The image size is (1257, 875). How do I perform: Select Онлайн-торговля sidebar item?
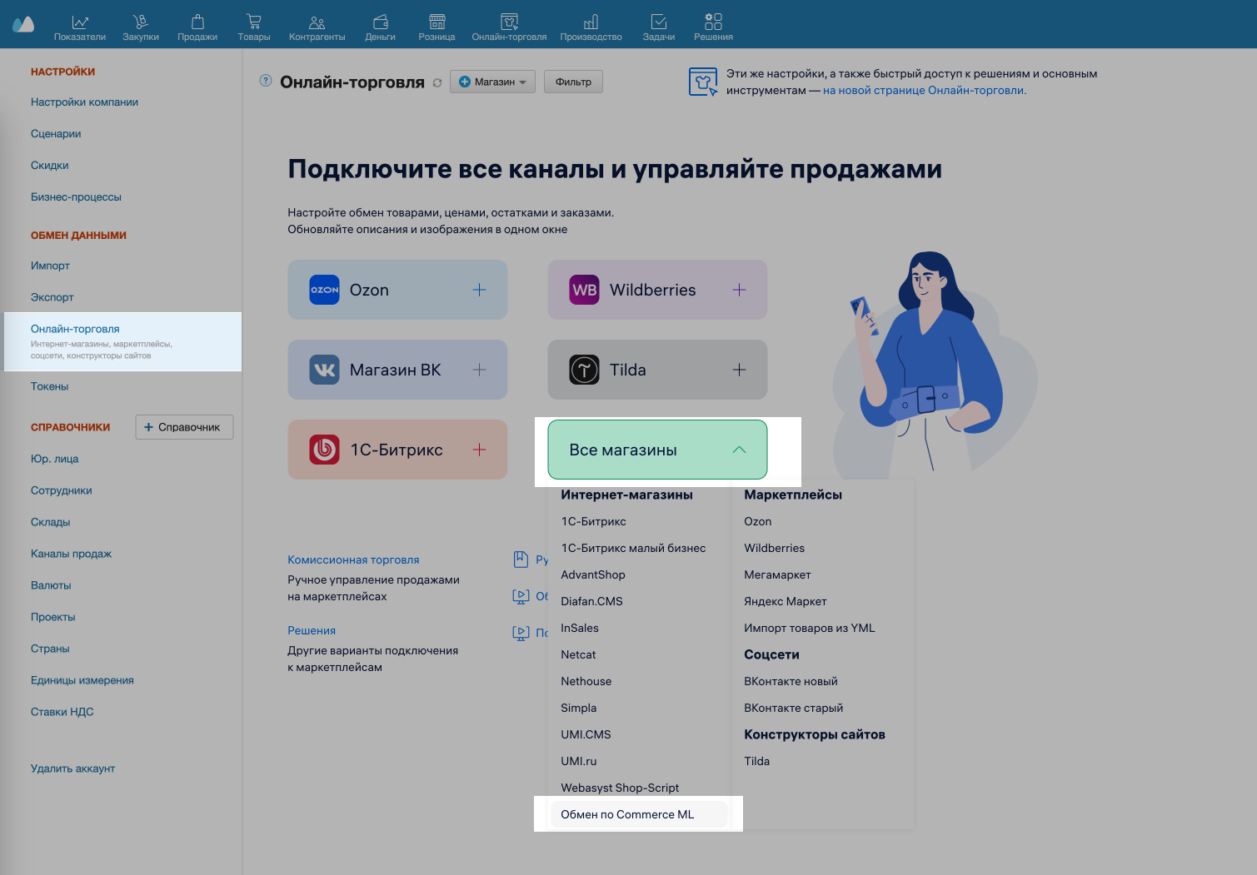pos(122,341)
